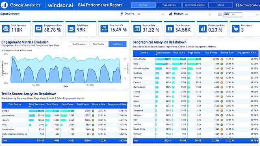
Task: Click the bounce rate indicator dot for France
Action: (x=222, y=92)
